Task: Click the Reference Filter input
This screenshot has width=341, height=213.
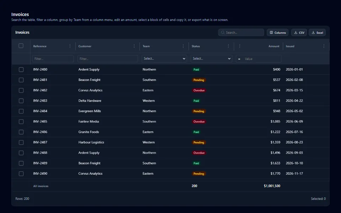Action: [x=53, y=59]
